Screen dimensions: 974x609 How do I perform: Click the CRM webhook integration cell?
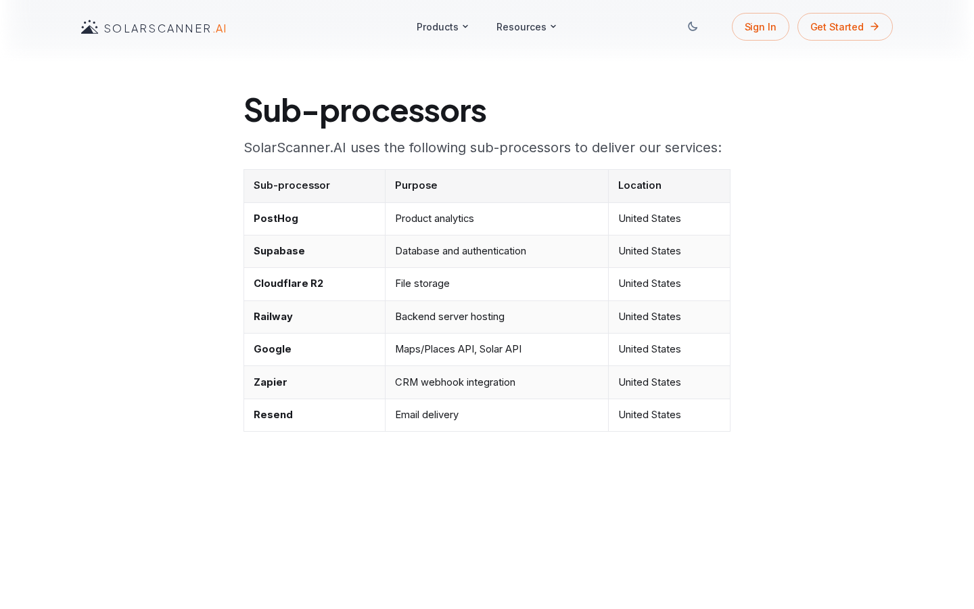[497, 382]
